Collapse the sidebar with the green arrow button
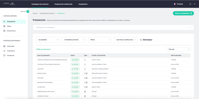 [x=28, y=12]
